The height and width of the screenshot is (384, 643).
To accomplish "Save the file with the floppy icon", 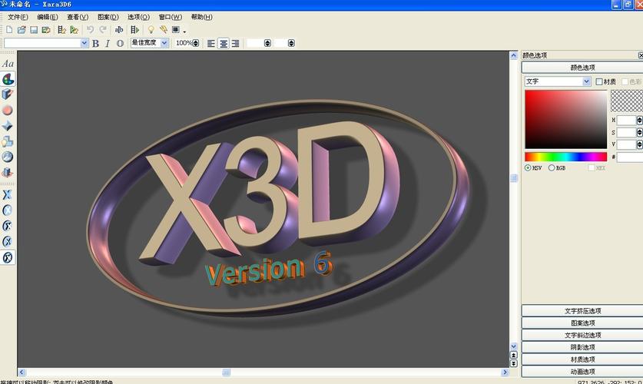I will 34,29.
